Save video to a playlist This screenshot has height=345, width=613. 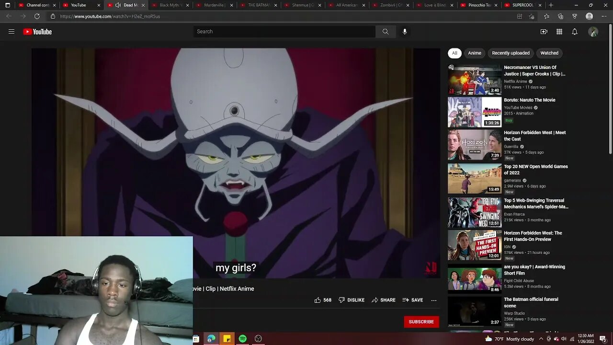[x=413, y=300]
